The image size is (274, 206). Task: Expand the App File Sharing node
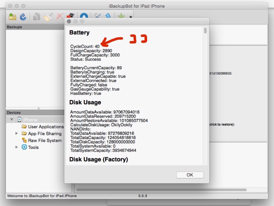(x=17, y=133)
